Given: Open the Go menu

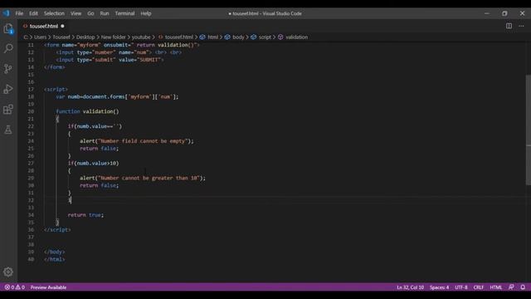Looking at the screenshot, I should point(90,13).
